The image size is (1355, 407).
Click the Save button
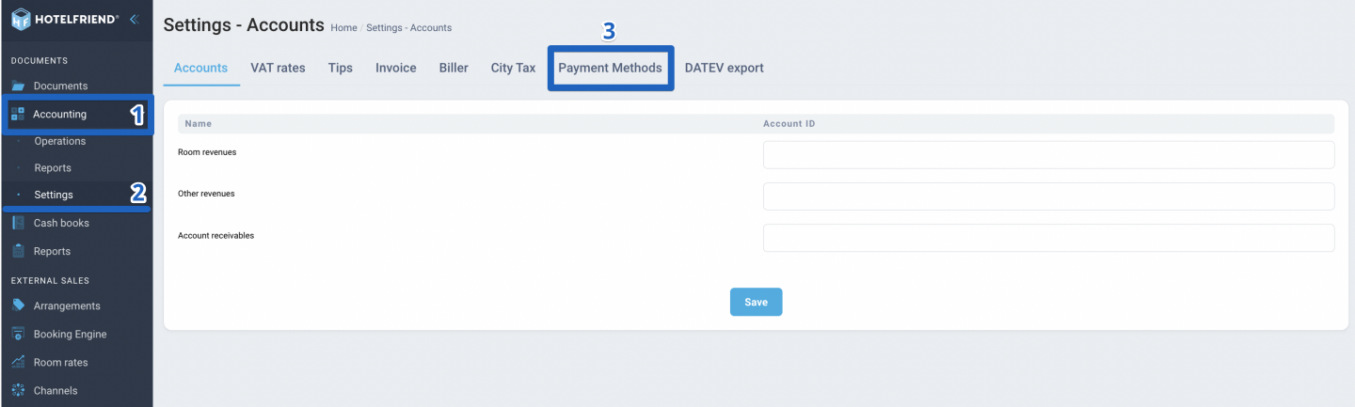coord(757,302)
